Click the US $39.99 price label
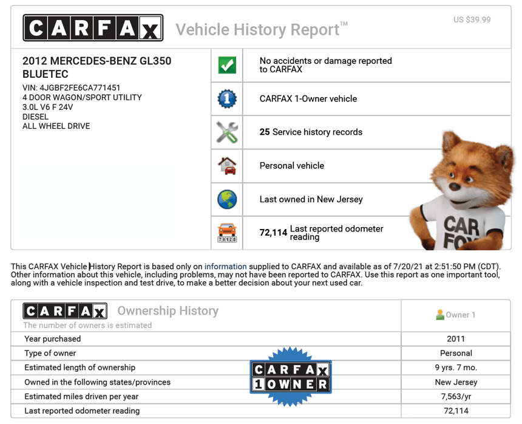This screenshot has width=522, height=424. point(472,19)
